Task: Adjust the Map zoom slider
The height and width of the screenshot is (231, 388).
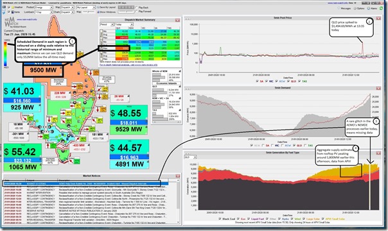Action: tap(89, 12)
